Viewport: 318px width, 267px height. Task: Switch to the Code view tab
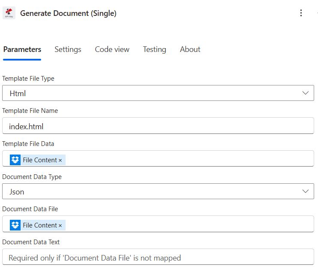click(112, 49)
